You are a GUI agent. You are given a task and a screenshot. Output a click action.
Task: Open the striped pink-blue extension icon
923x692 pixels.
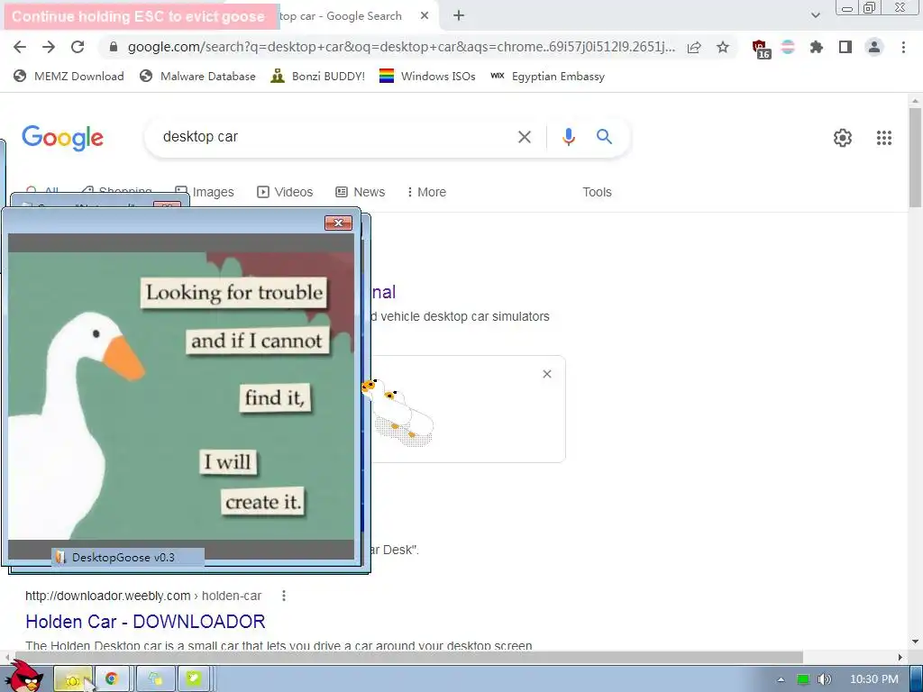(788, 47)
